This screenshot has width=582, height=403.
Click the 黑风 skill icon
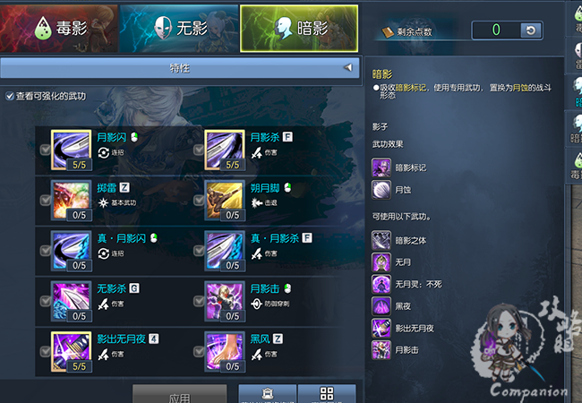point(225,352)
